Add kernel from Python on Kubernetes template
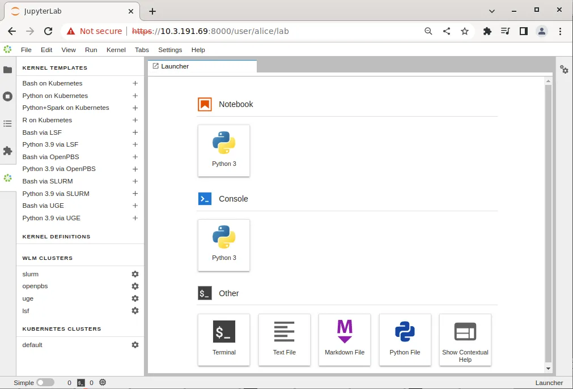The image size is (573, 389). click(135, 96)
